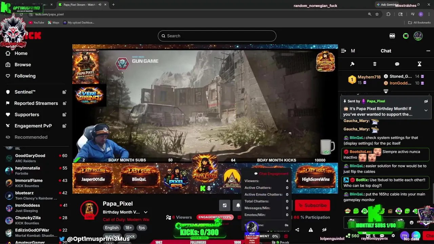Viewport: 434px width, 244px height.
Task: Open a new browser tab
Action: coord(113,5)
